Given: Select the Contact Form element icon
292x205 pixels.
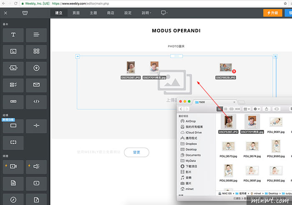Looking at the screenshot, I should click(x=13, y=85).
